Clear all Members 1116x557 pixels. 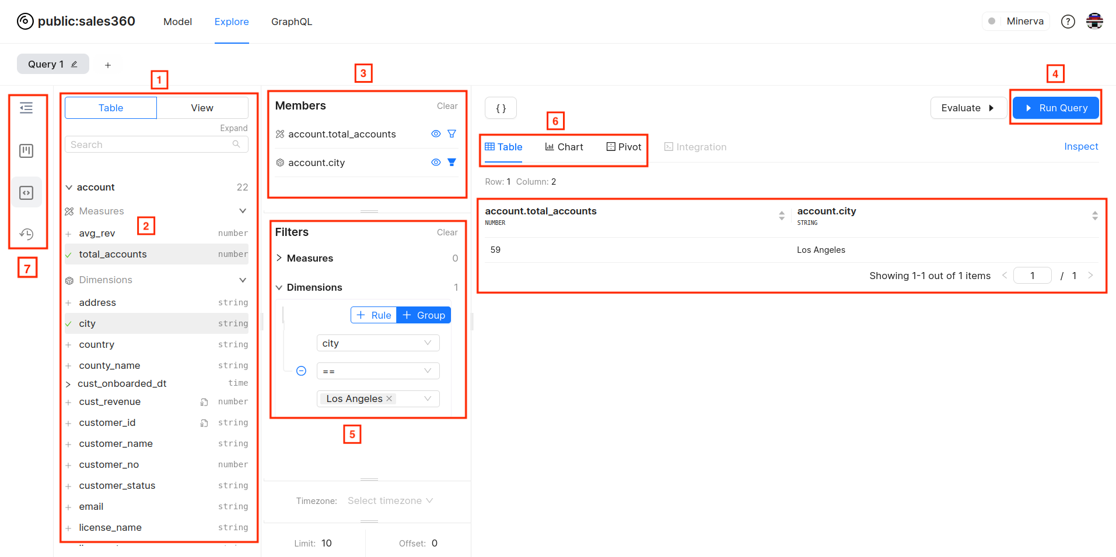point(447,106)
